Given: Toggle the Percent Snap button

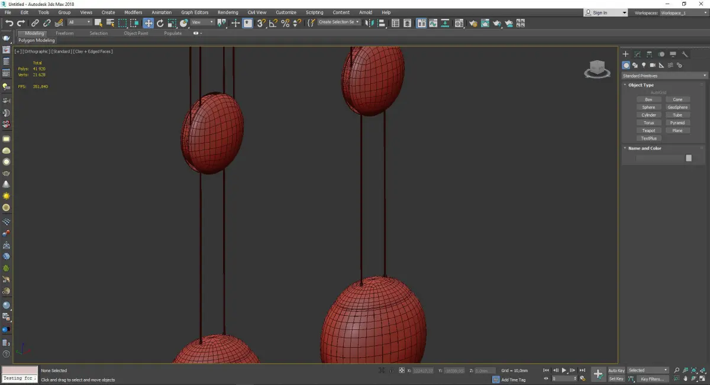Looking at the screenshot, I should tap(285, 23).
